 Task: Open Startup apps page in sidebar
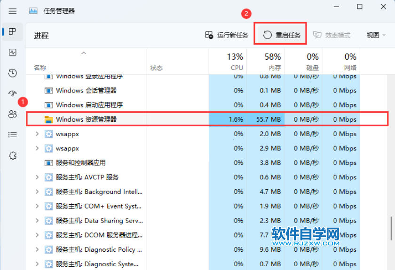[x=12, y=93]
